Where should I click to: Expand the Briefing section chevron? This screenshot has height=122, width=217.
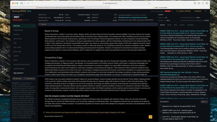pos(34,26)
